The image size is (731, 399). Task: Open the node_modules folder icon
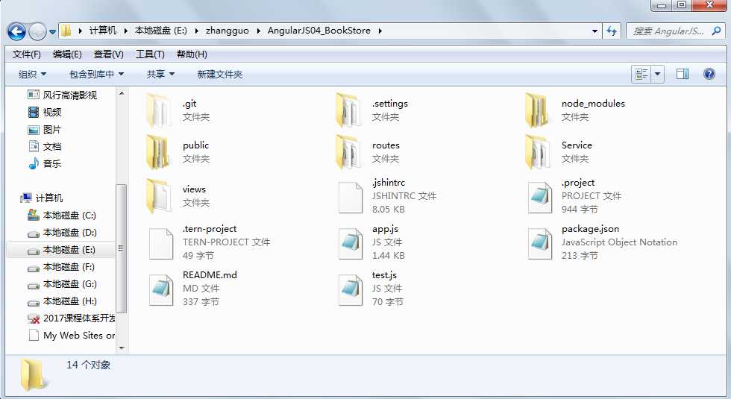(538, 110)
